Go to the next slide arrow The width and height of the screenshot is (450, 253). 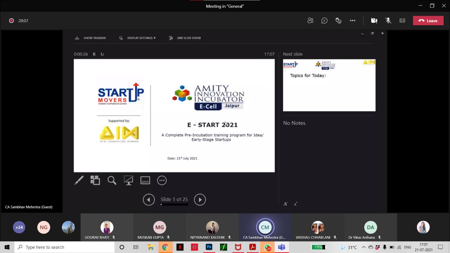(x=200, y=200)
